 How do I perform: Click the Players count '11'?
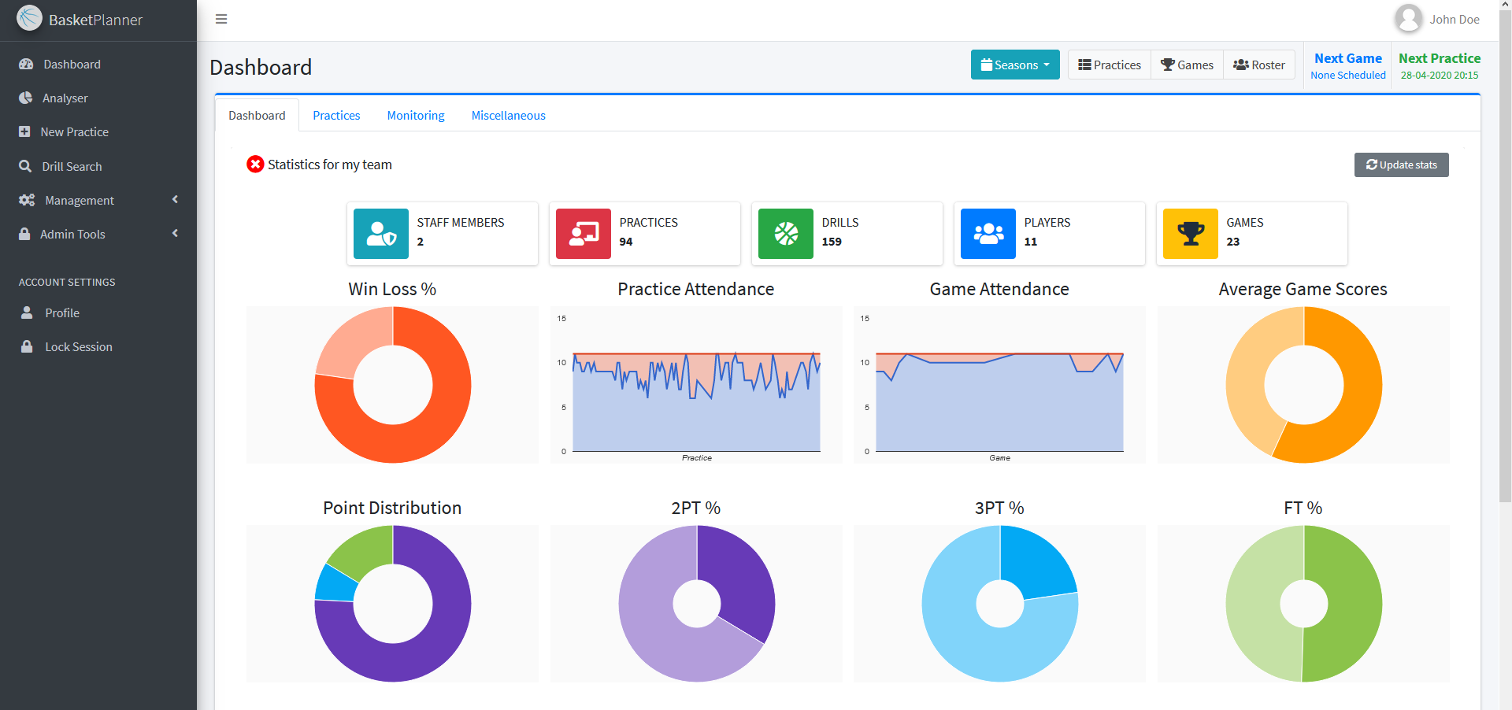[1031, 242]
